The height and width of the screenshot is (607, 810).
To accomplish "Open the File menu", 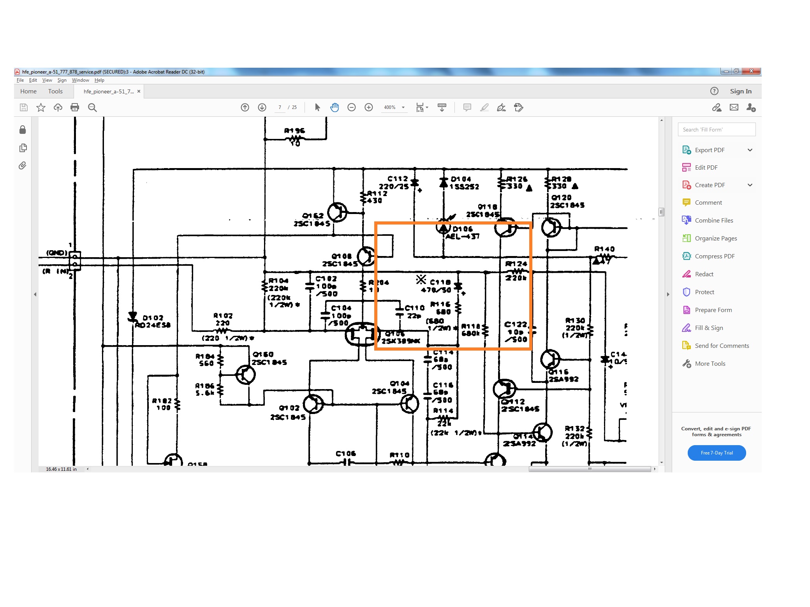I will [x=20, y=80].
